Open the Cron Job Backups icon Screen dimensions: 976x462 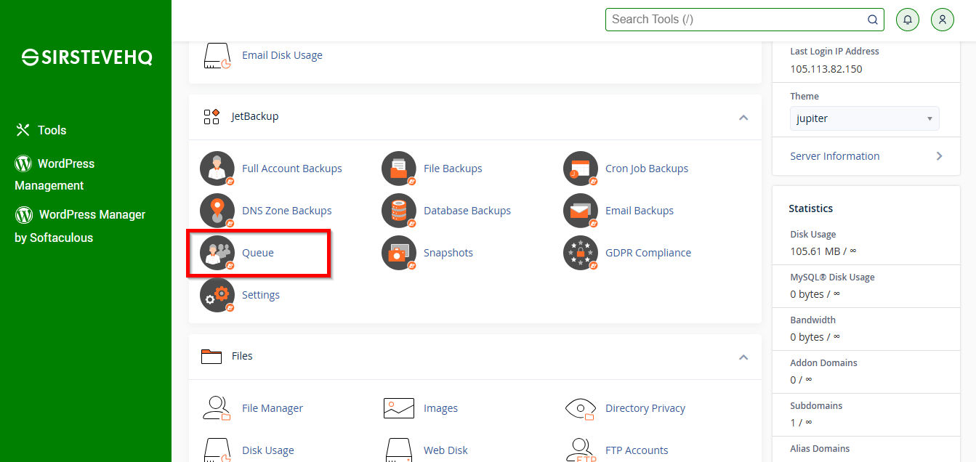click(x=581, y=169)
